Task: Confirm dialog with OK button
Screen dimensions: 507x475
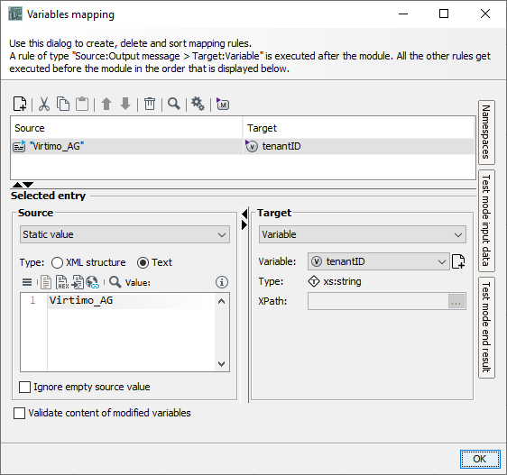Action: click(480, 459)
